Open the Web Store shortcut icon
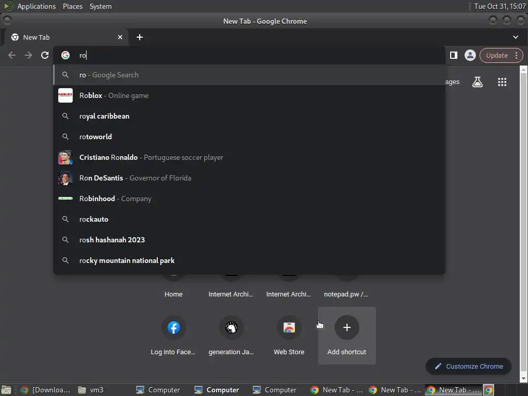Viewport: 528px width, 396px height. click(x=289, y=327)
